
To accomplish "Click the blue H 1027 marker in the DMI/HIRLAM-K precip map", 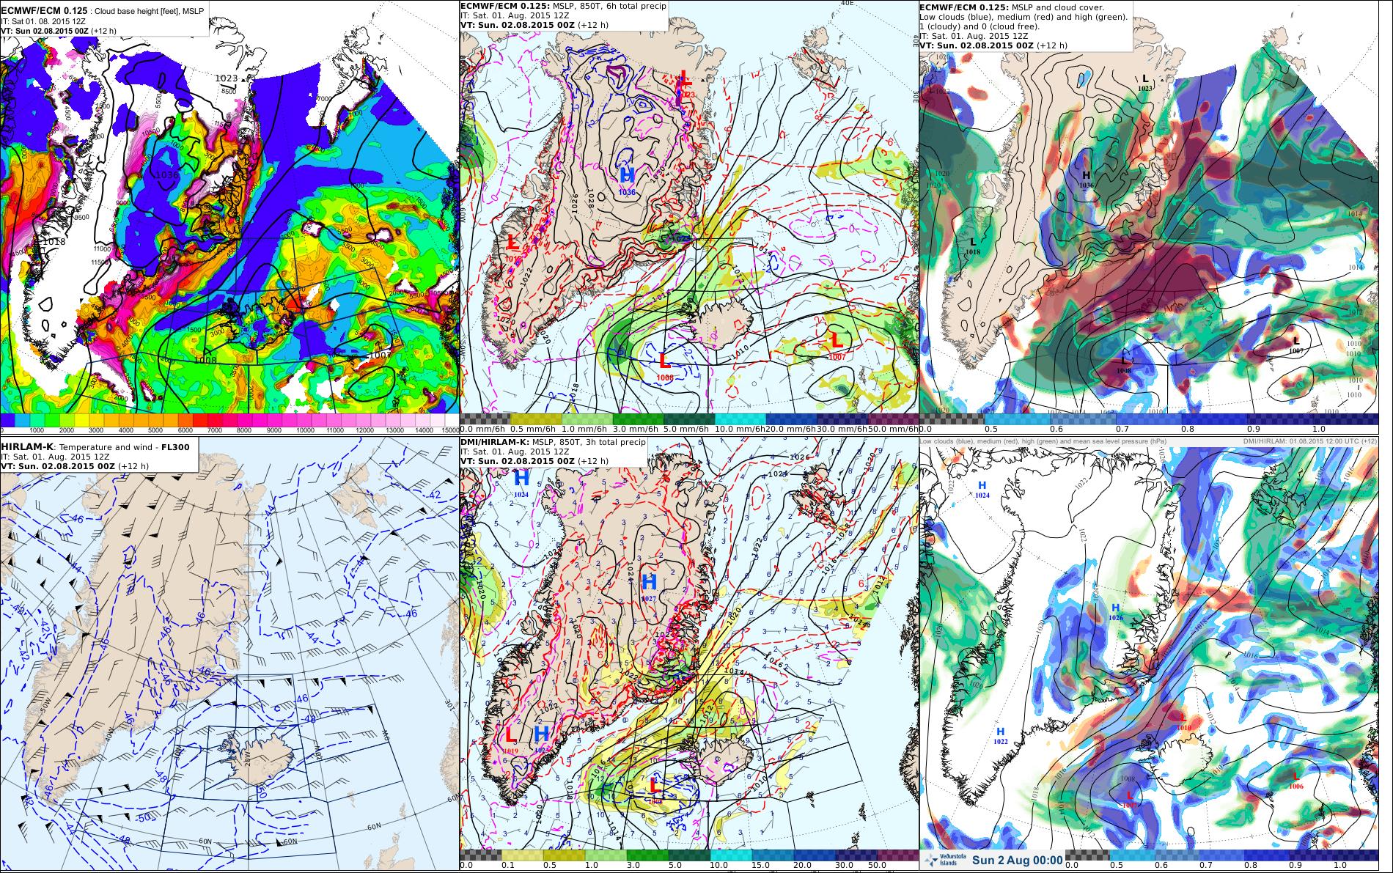I will pyautogui.click(x=648, y=588).
